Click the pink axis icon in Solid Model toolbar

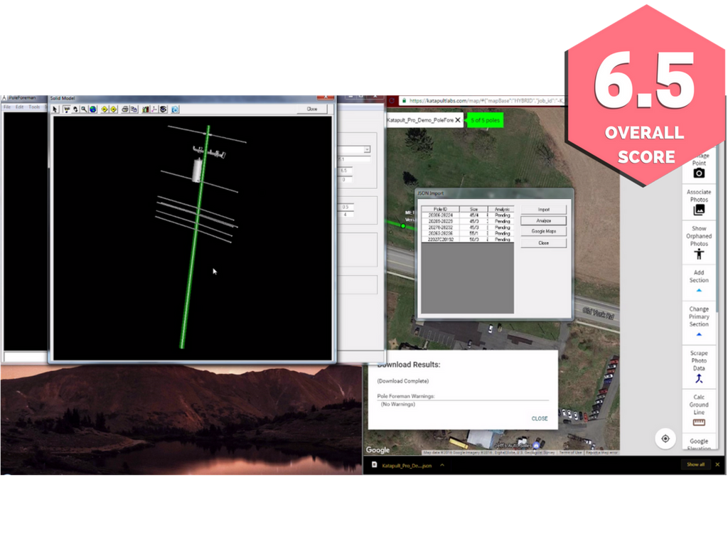154,109
